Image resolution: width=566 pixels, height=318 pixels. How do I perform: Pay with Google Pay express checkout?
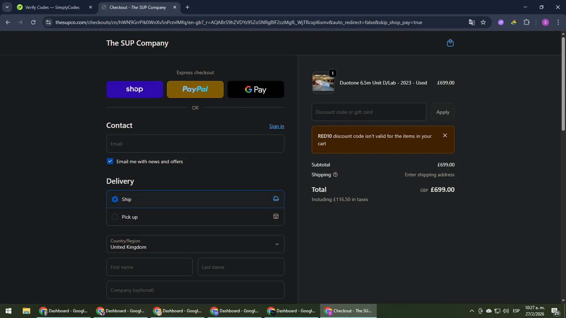click(256, 89)
